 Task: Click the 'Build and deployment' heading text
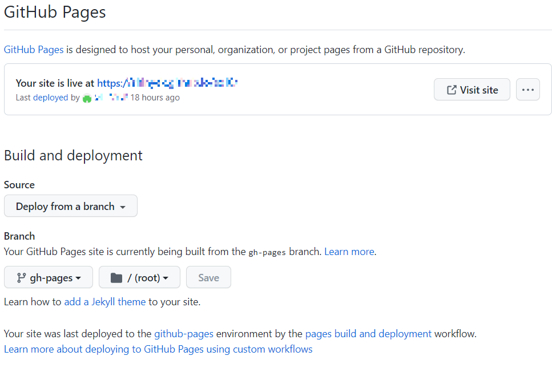coord(73,156)
